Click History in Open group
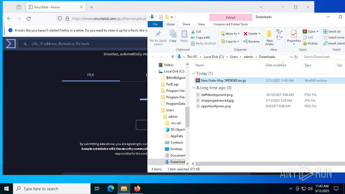The width and height of the screenshot is (345, 194). pos(310,43)
